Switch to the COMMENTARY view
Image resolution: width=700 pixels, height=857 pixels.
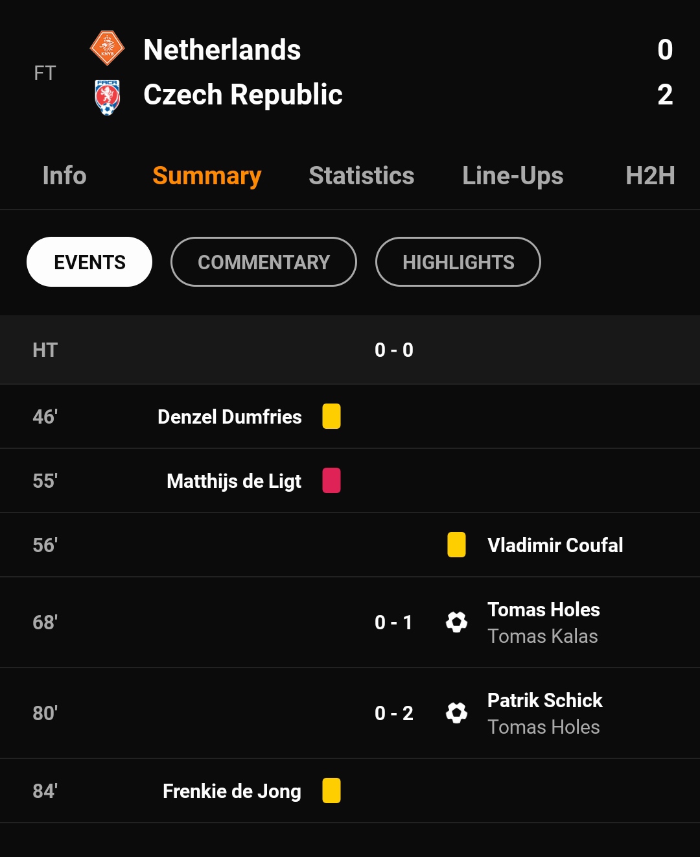pyautogui.click(x=264, y=262)
